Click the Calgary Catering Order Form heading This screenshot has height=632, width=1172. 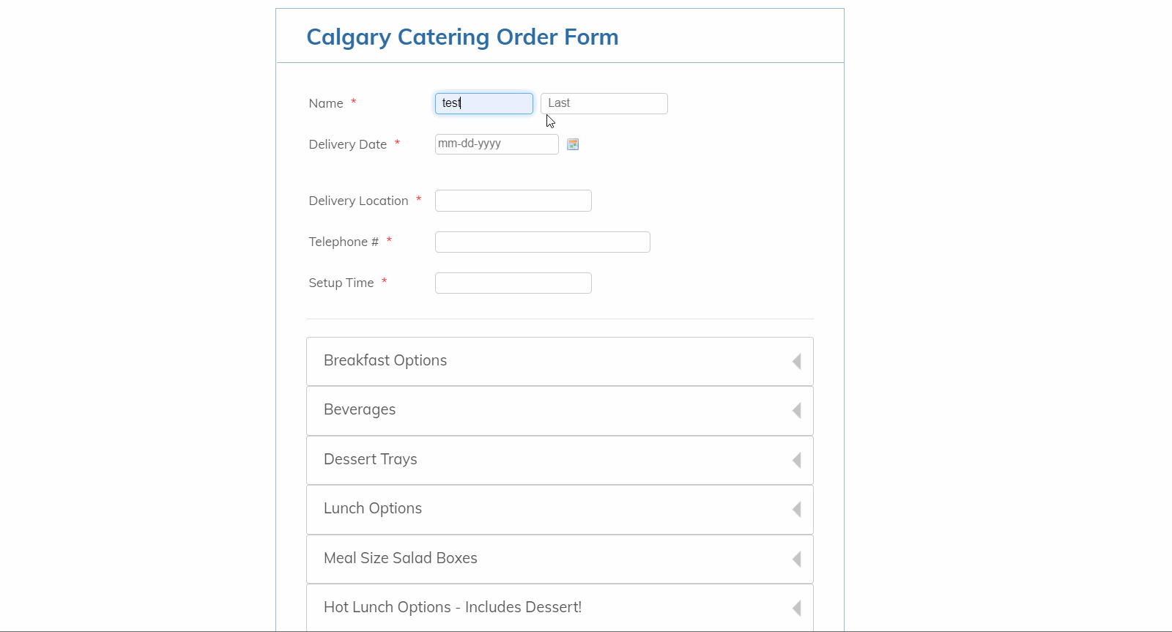pyautogui.click(x=462, y=37)
